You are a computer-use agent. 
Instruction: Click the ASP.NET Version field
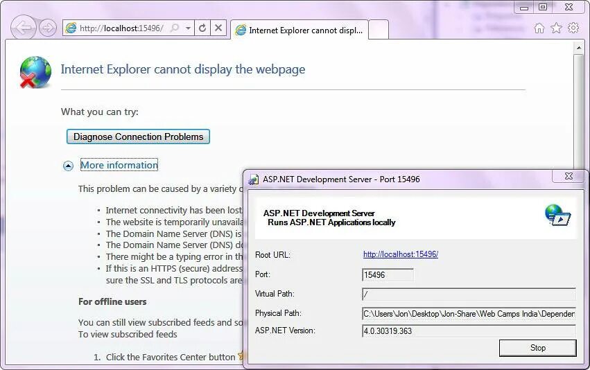pyautogui.click(x=469, y=331)
